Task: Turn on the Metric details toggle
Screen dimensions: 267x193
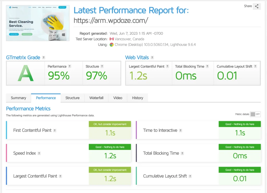Action: [255, 114]
